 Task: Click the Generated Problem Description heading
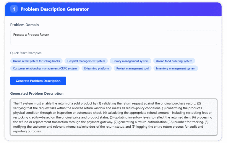pos(37,93)
